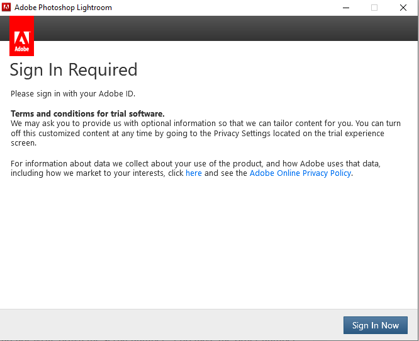Viewport: 419px width, 341px height.
Task: Click "Please sign in with your Adobe ID" text
Action: click(73, 94)
